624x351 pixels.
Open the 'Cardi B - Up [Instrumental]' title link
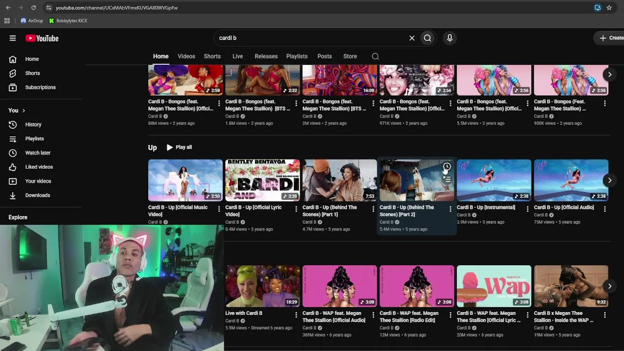click(x=486, y=208)
